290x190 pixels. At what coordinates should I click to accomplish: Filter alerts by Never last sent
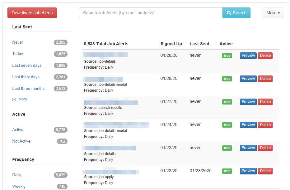point(17,42)
